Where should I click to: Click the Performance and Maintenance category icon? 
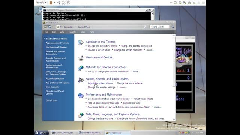click(81, 96)
